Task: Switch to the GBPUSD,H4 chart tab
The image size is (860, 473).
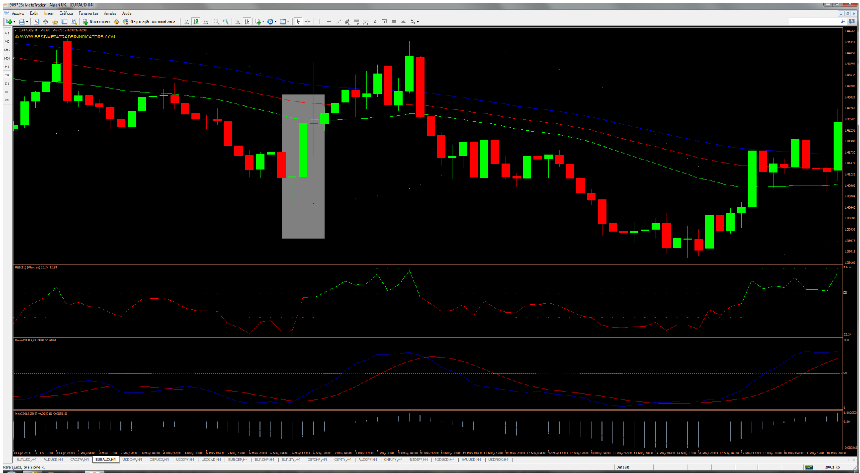Action: (x=157, y=460)
